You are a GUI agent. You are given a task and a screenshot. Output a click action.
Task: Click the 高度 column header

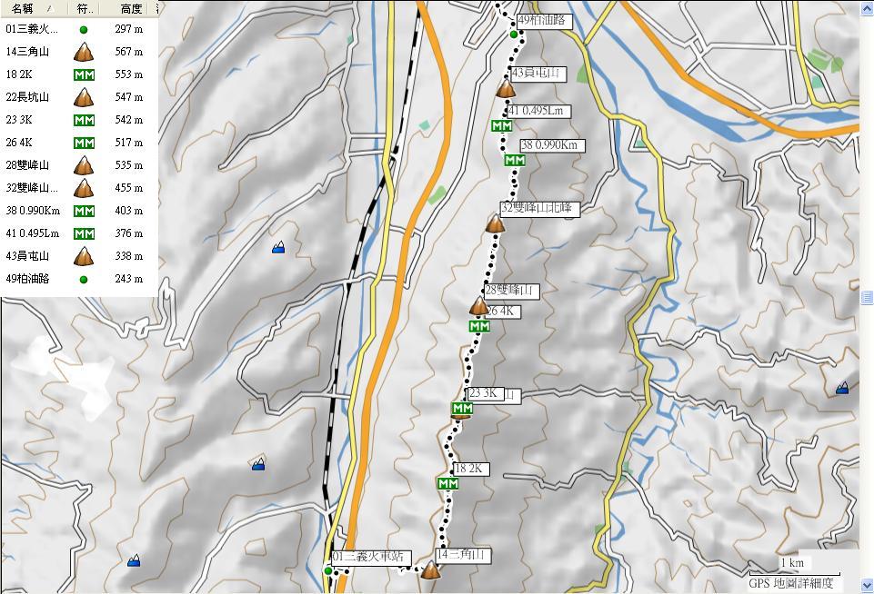click(x=129, y=8)
